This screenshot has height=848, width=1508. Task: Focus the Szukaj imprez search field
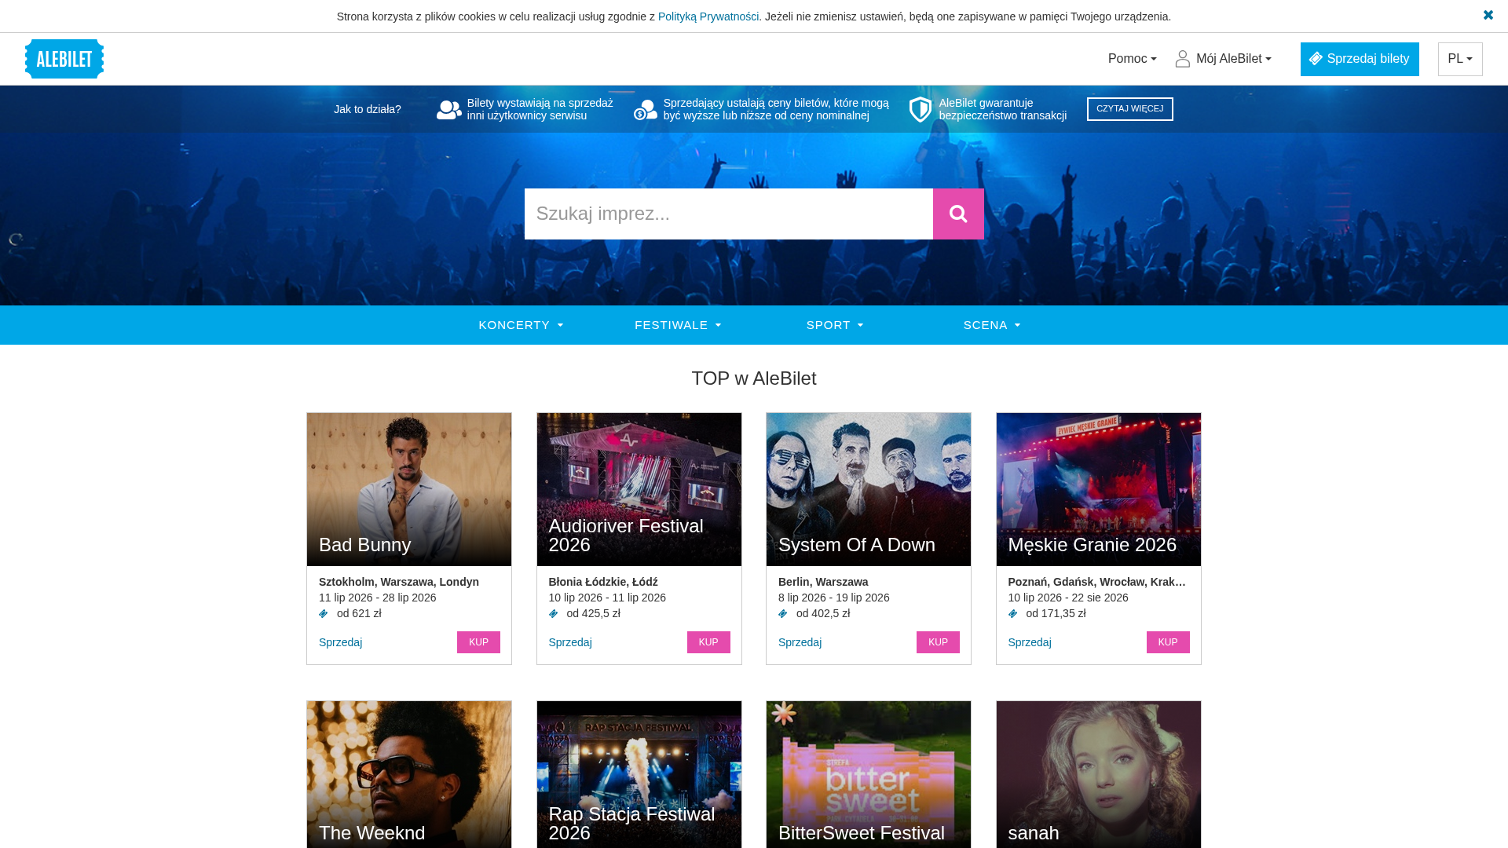coord(729,214)
